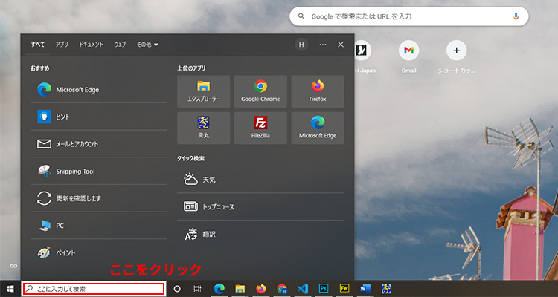Open the three-dot options menu in search panel
The width and height of the screenshot is (558, 297).
tap(323, 45)
